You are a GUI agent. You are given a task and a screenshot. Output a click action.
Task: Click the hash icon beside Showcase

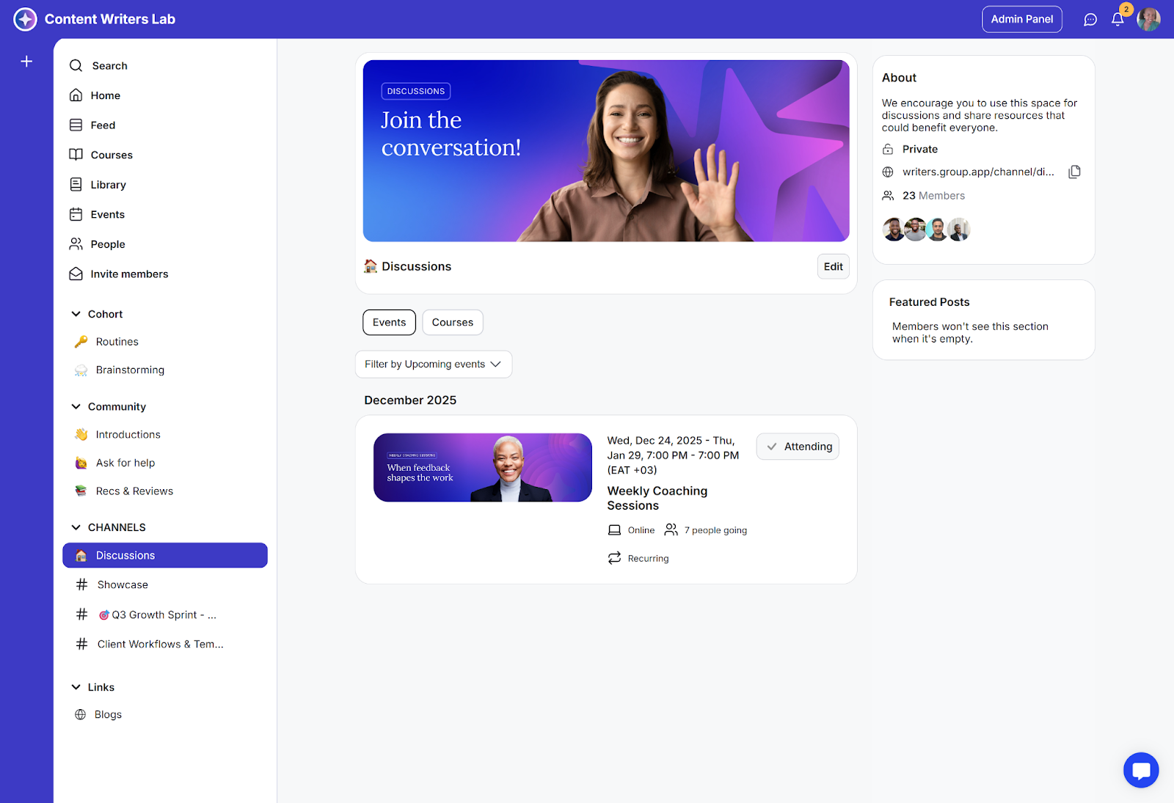(81, 584)
